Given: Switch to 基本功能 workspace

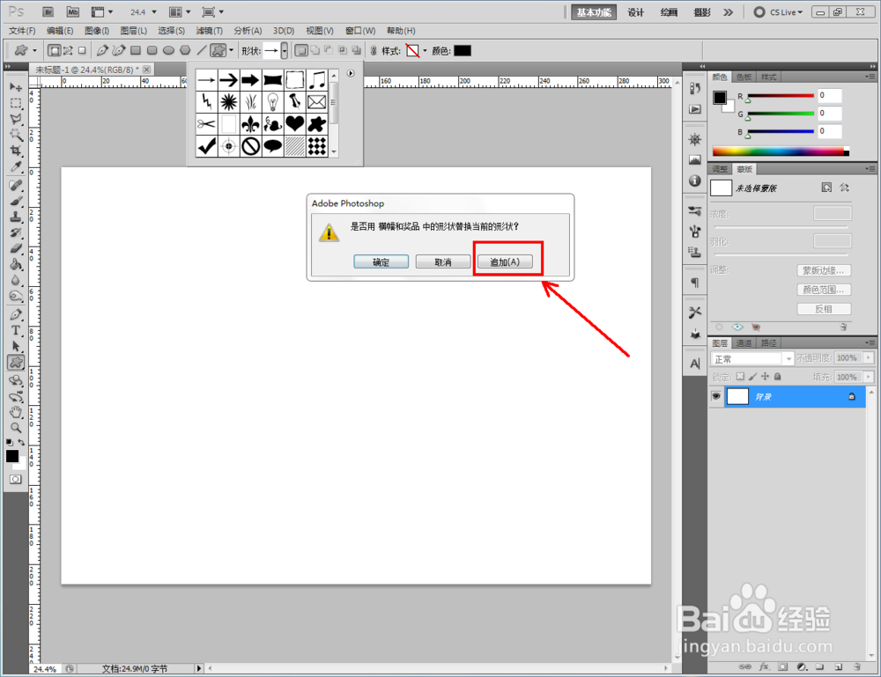Looking at the screenshot, I should (x=593, y=12).
